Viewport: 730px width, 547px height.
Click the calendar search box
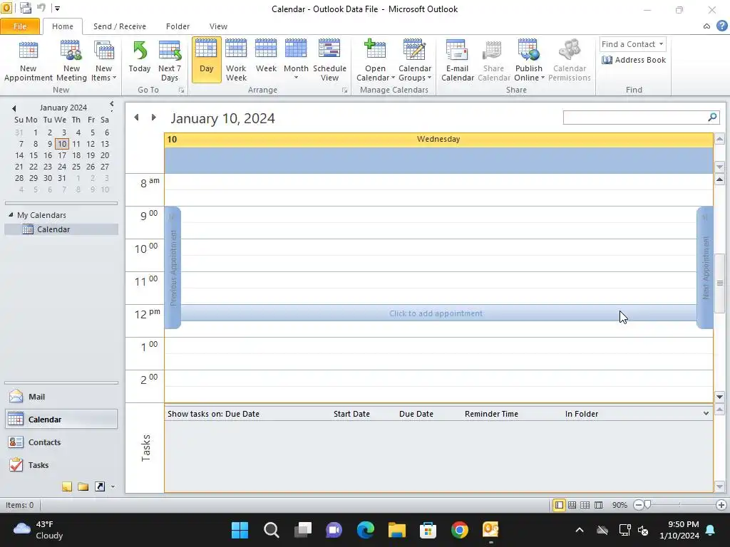pos(634,118)
